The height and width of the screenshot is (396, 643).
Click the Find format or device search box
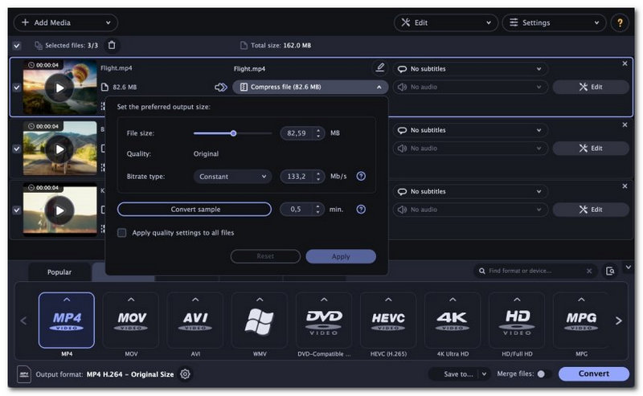[x=534, y=271]
